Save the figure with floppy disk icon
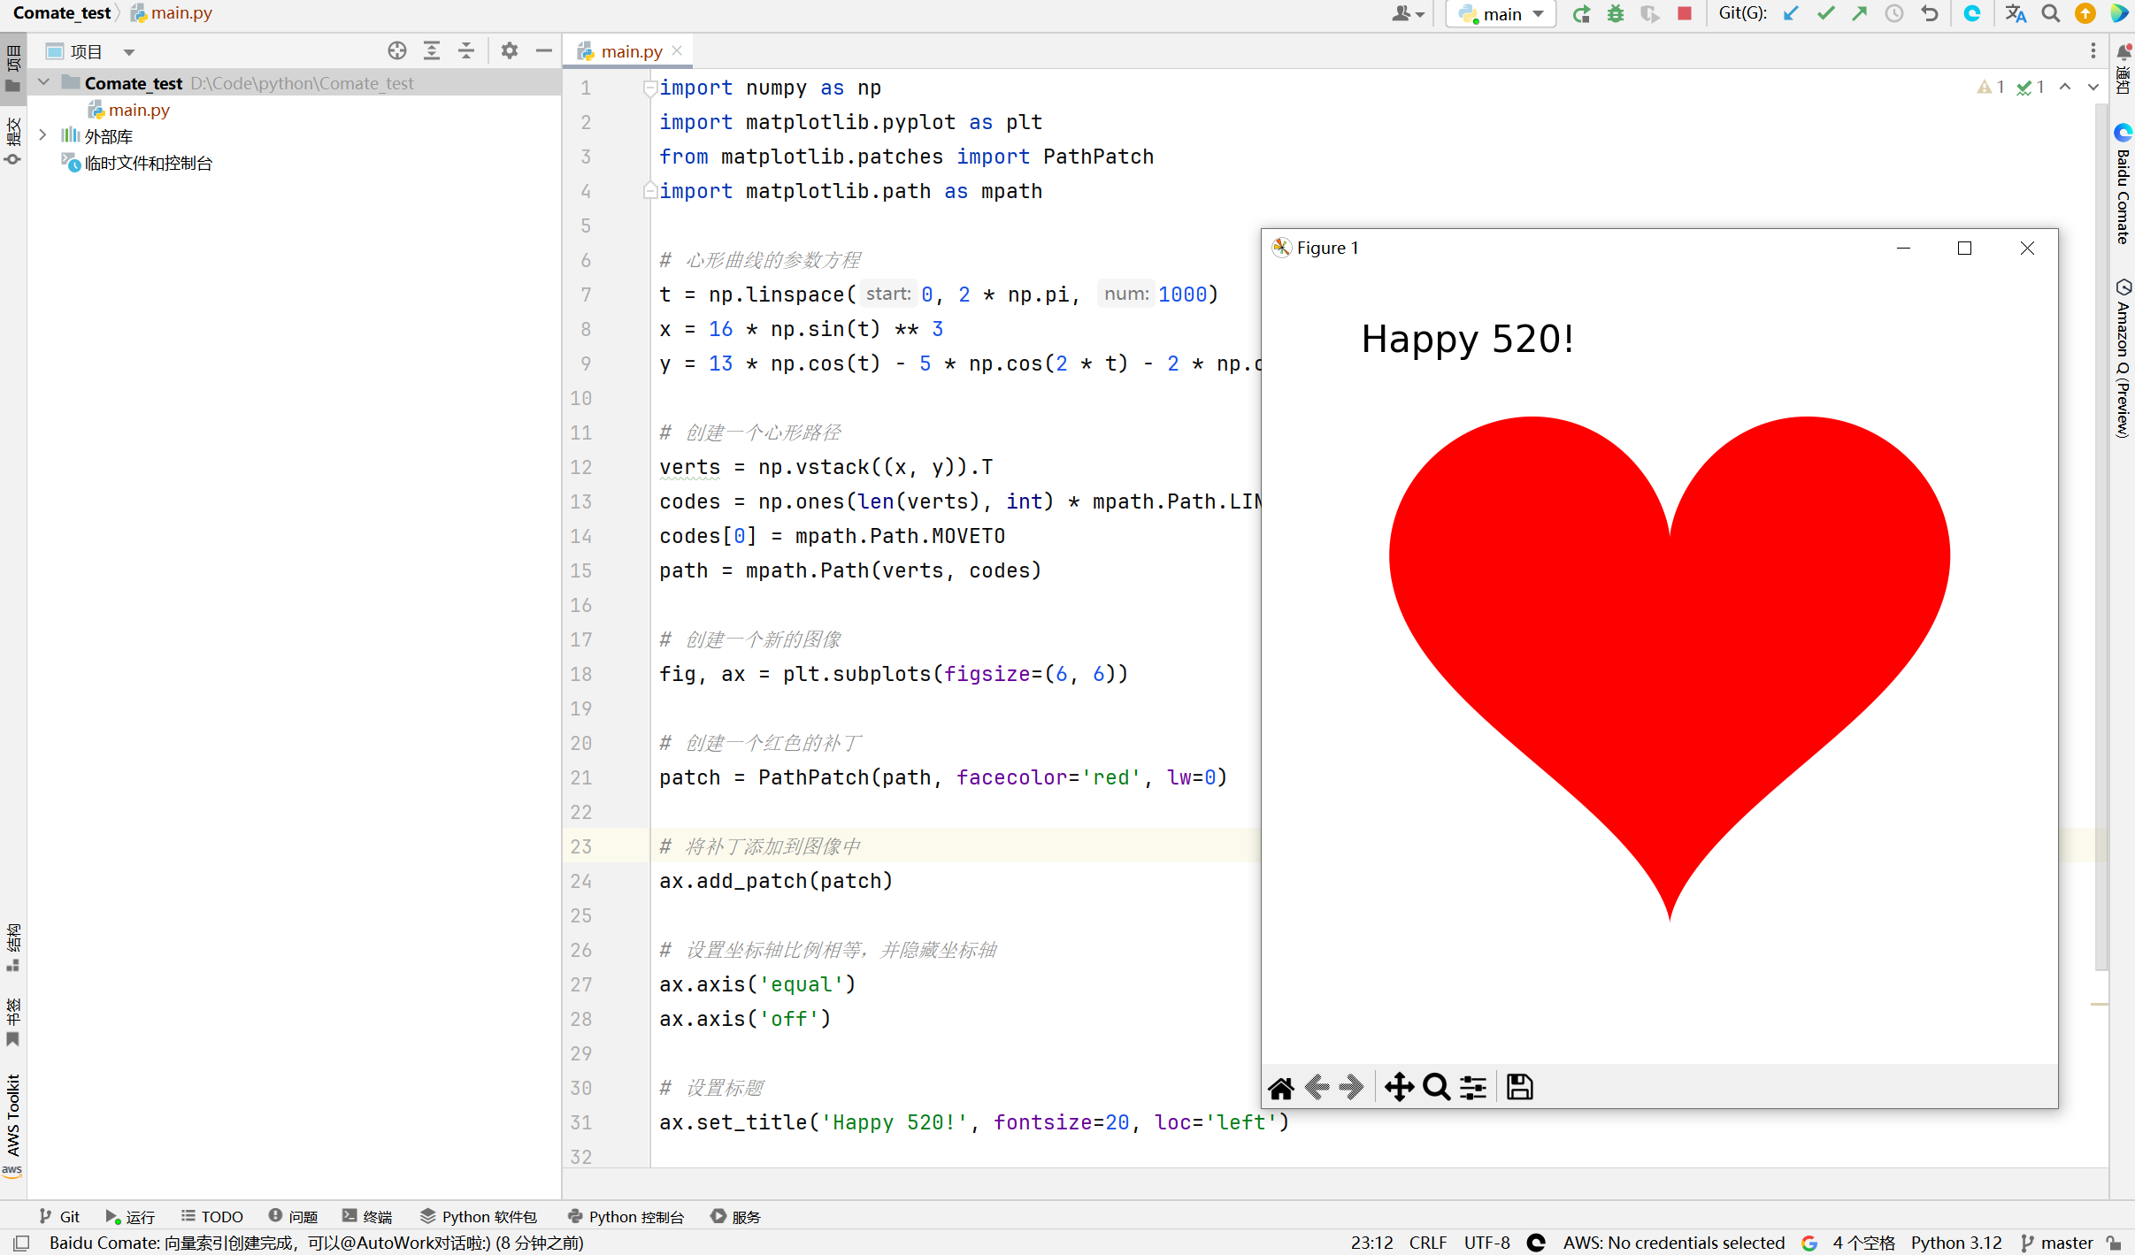This screenshot has width=2135, height=1255. [x=1520, y=1087]
